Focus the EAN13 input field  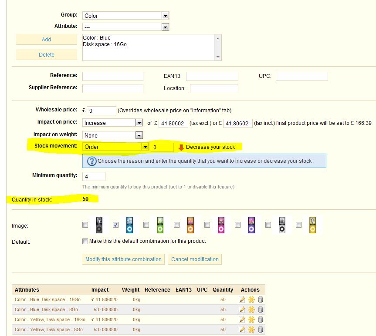coord(212,77)
